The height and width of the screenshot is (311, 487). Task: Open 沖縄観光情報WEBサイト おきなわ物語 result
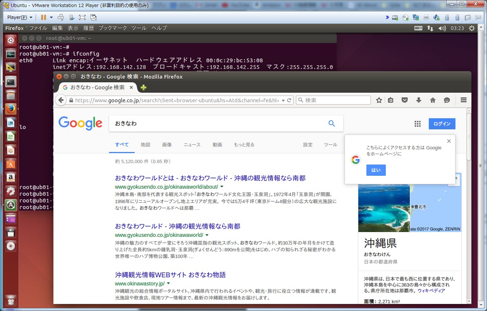pos(170,275)
